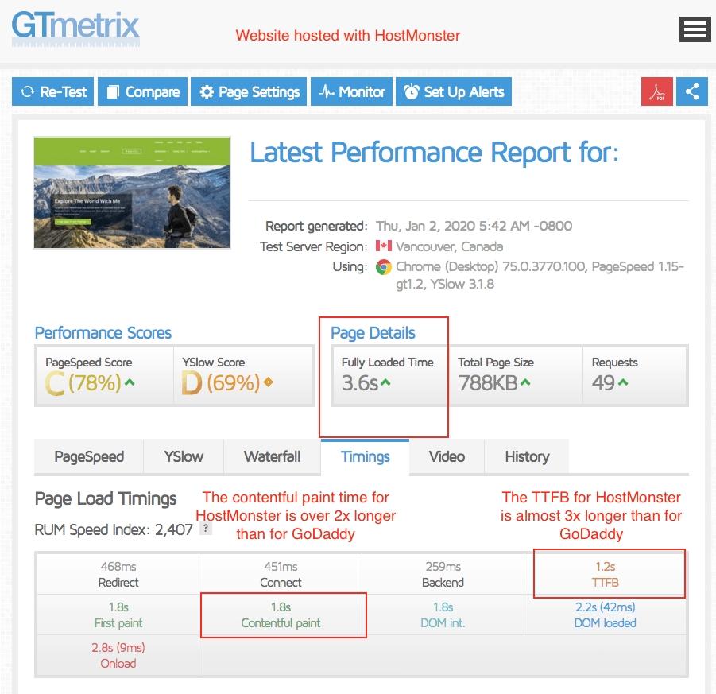Click the Page Details heading
This screenshot has width=716, height=694.
click(373, 333)
